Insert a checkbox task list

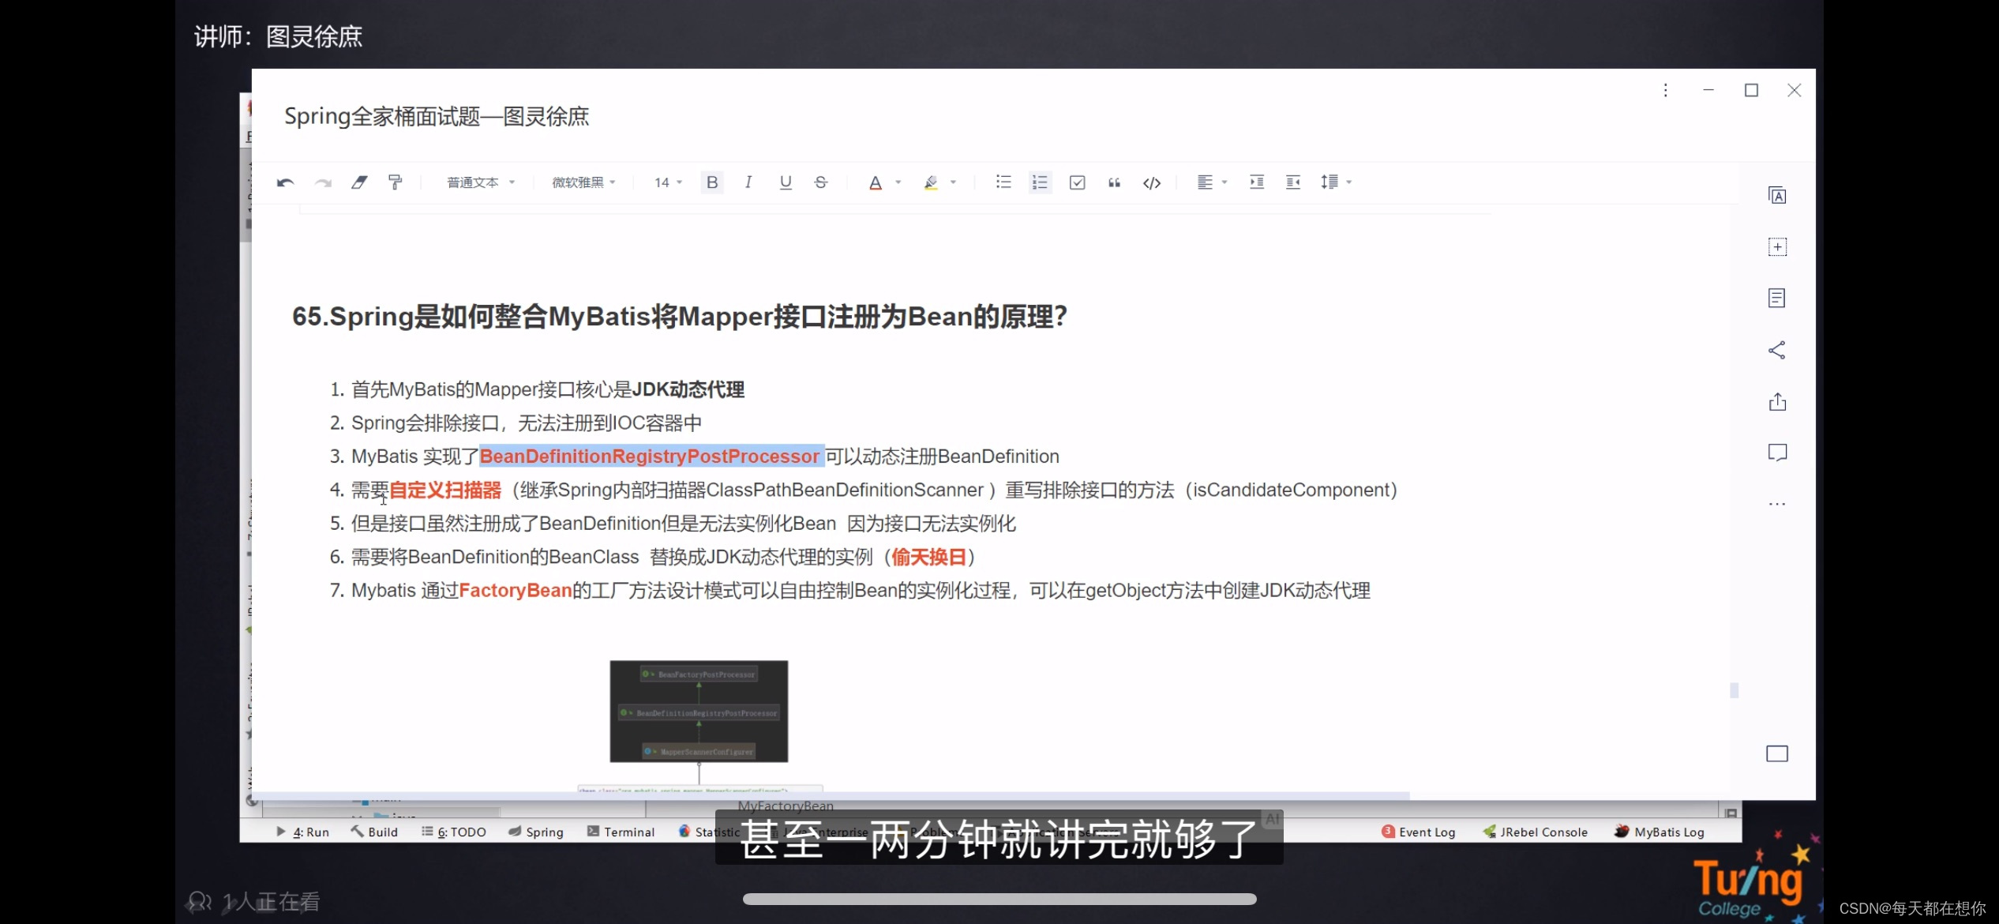pyautogui.click(x=1077, y=182)
